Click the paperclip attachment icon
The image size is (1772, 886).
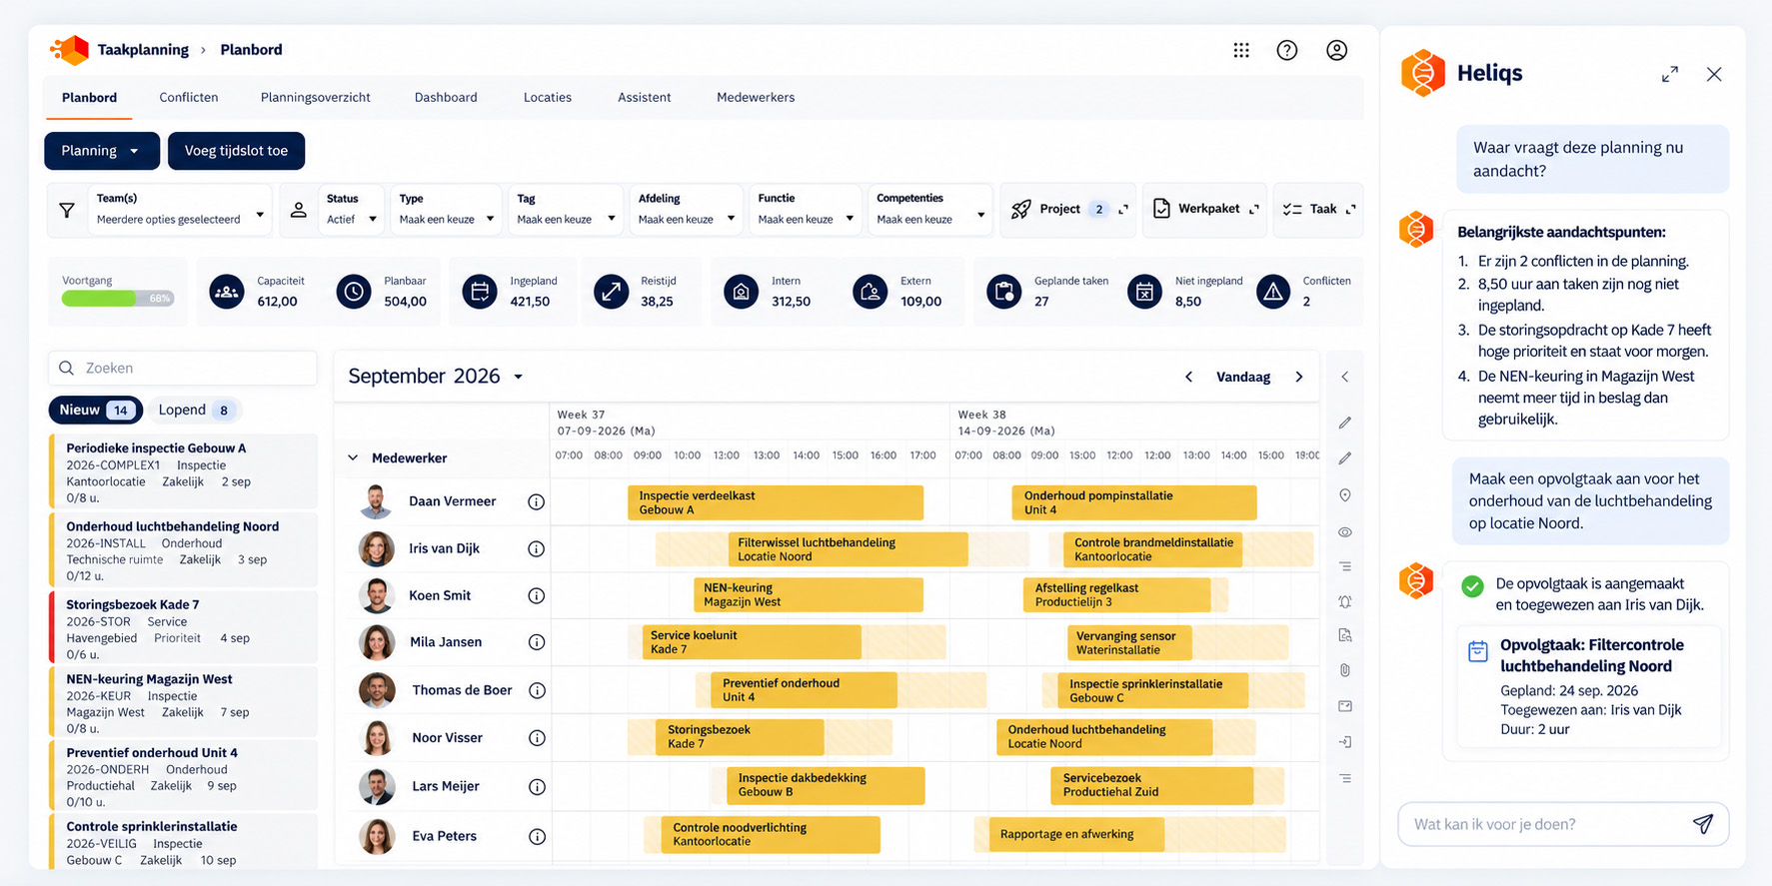click(x=1345, y=670)
